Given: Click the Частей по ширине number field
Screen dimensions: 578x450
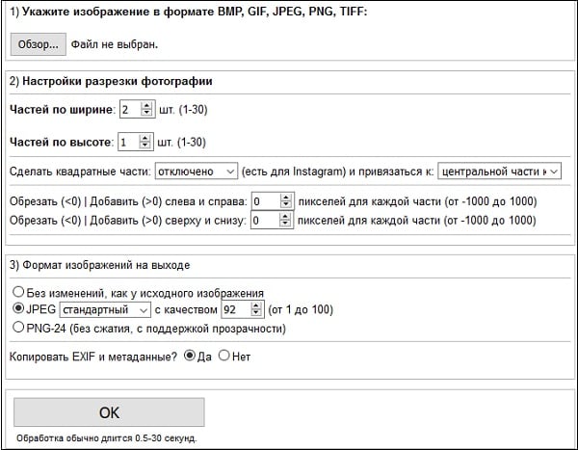Looking at the screenshot, I should point(129,109).
